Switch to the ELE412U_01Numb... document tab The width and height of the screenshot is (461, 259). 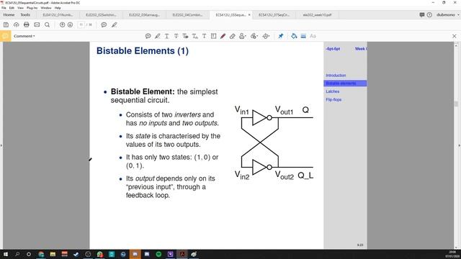coord(58,14)
